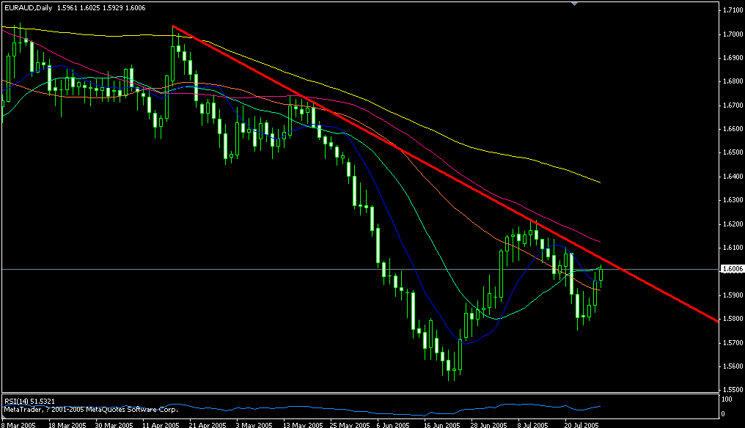The width and height of the screenshot is (745, 428).
Task: Click the 21 Apr 2005 date label
Action: tap(208, 424)
